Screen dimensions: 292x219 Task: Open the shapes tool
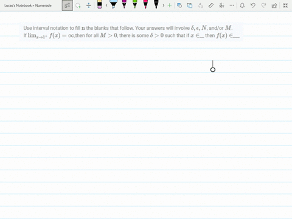point(179,5)
